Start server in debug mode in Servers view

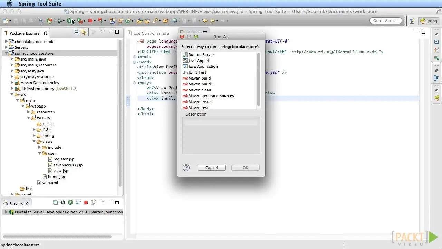click(63, 202)
